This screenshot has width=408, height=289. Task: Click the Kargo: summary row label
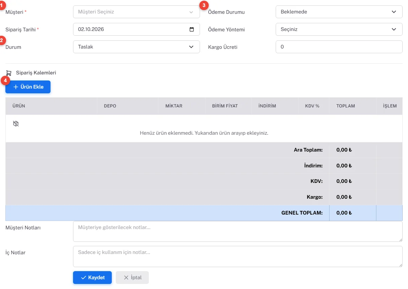click(315, 197)
